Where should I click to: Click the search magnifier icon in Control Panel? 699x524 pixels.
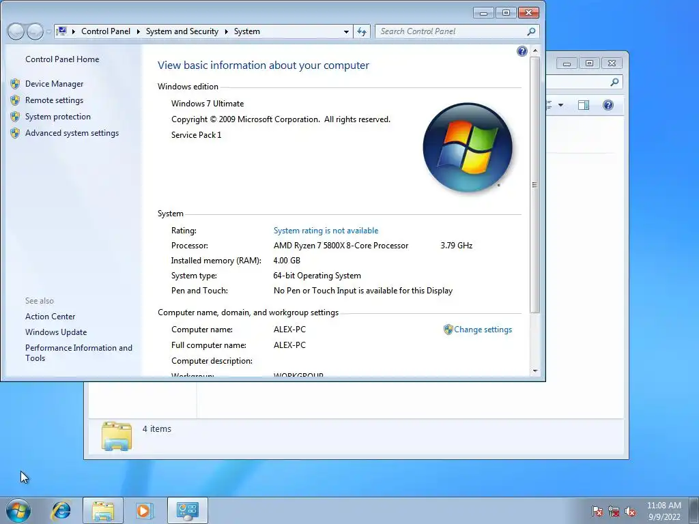(x=531, y=31)
